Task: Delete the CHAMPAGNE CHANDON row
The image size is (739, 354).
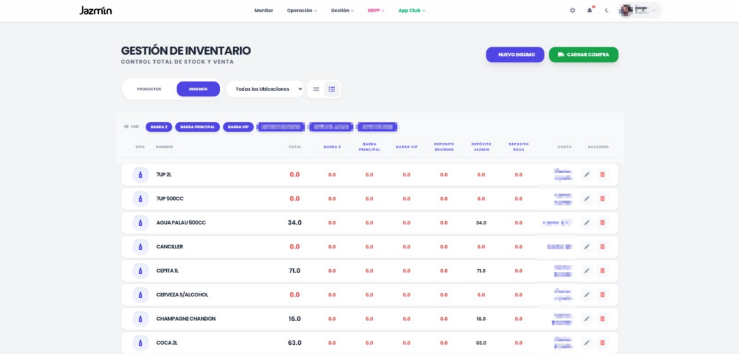Action: tap(602, 319)
